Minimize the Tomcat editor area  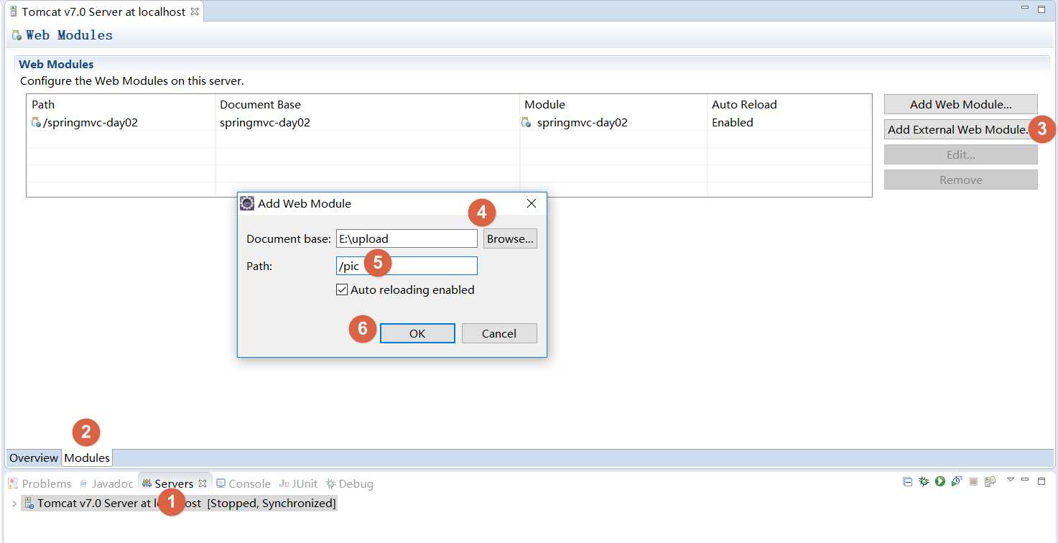(x=1025, y=8)
